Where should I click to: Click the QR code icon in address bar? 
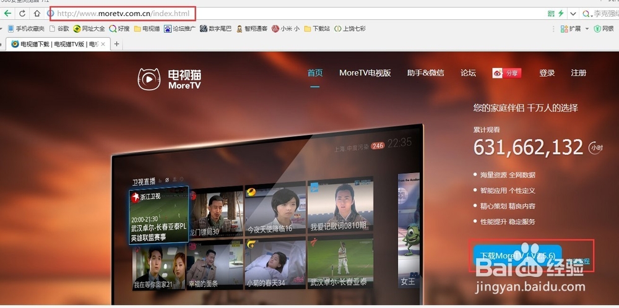point(551,14)
